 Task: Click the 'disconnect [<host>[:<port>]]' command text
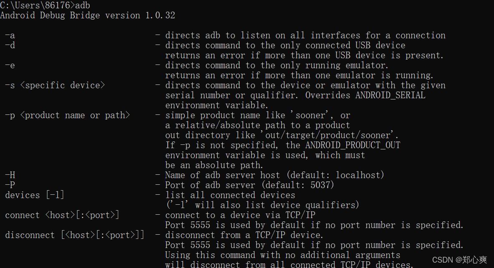[75, 235]
